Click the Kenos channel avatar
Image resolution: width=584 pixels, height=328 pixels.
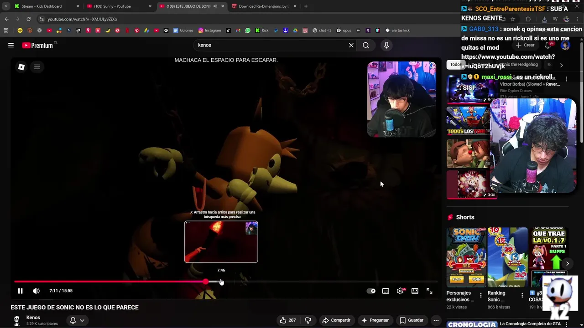[x=16, y=321]
